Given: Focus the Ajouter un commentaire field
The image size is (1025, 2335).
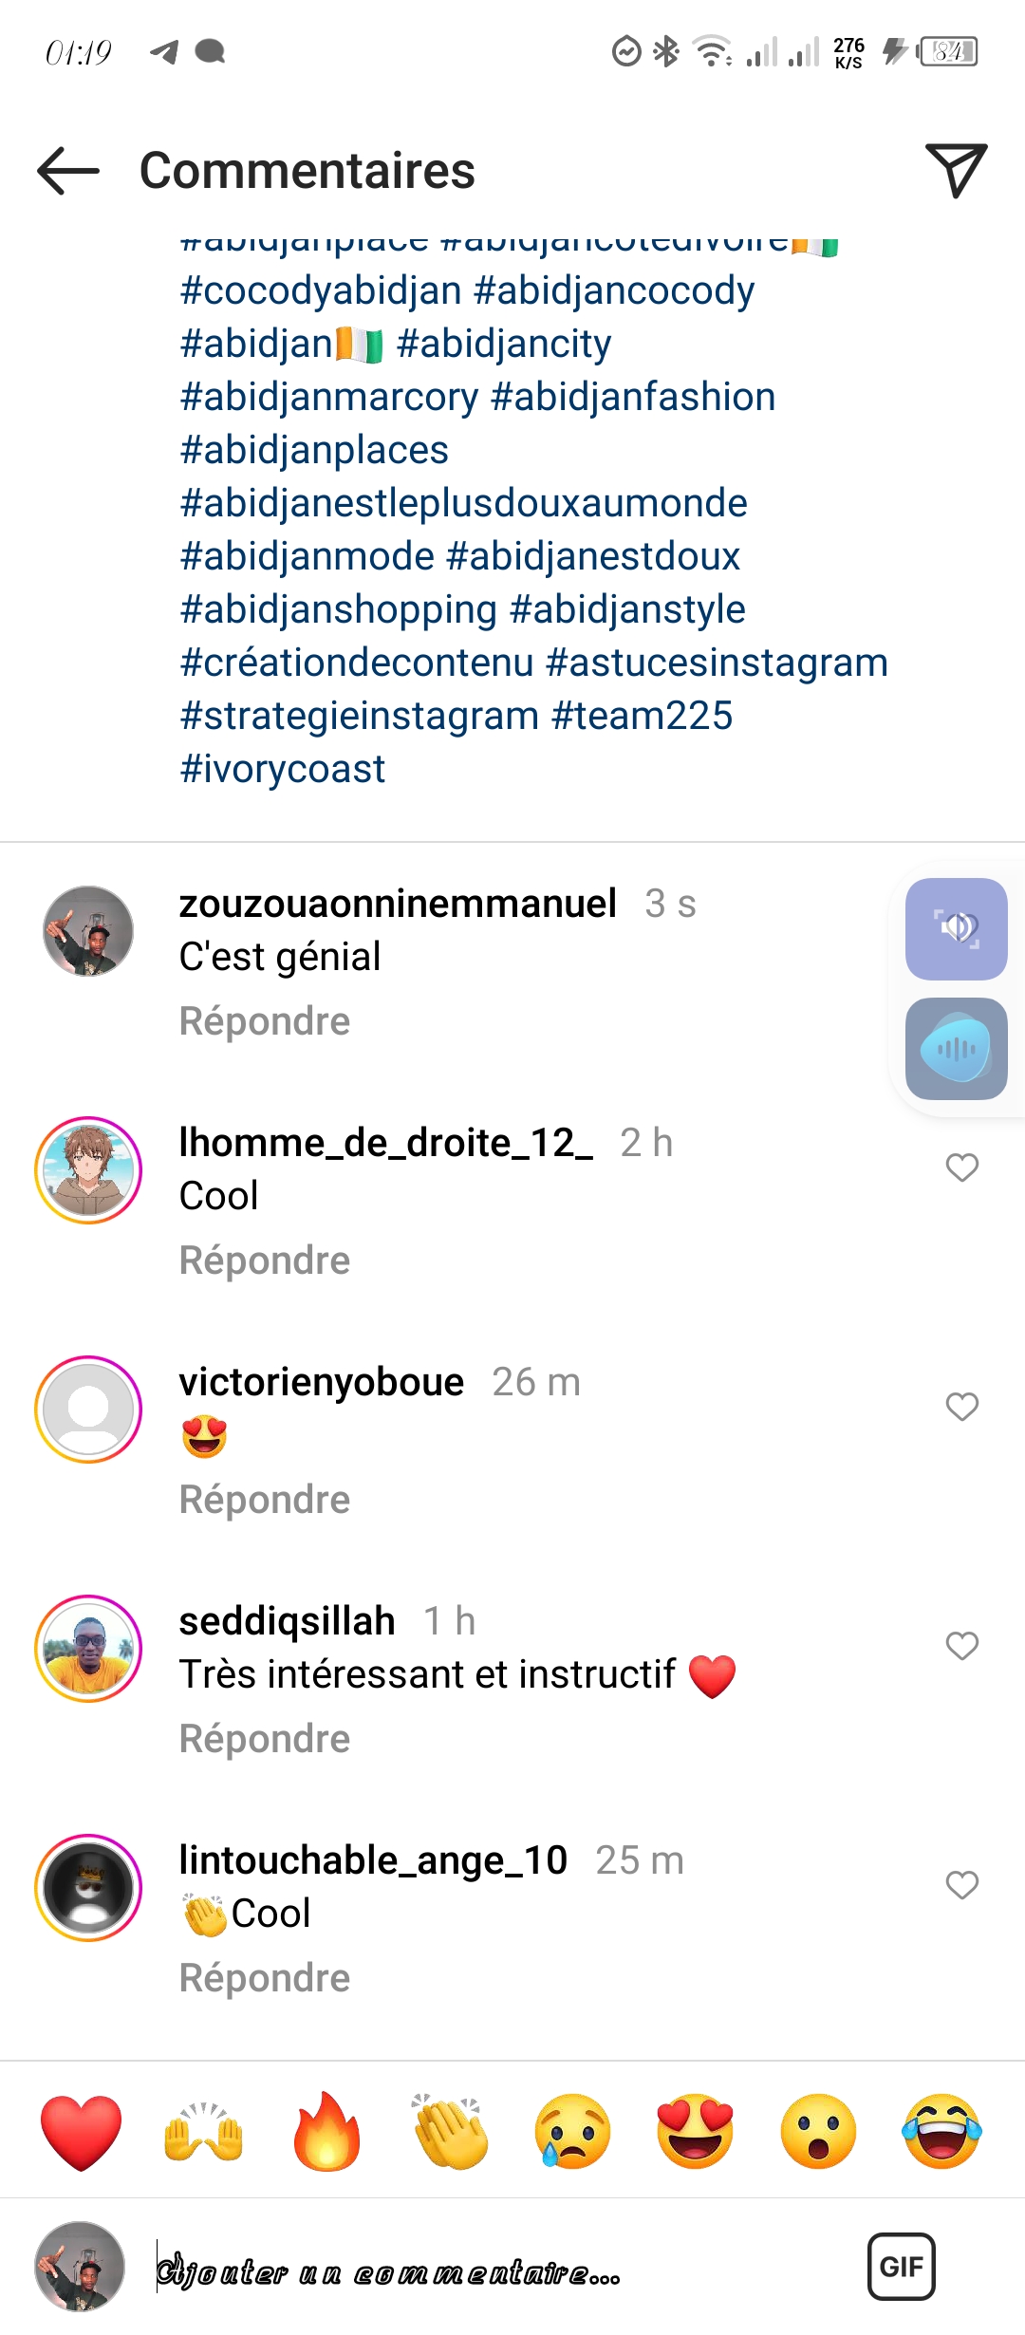Looking at the screenshot, I should pyautogui.click(x=475, y=2270).
